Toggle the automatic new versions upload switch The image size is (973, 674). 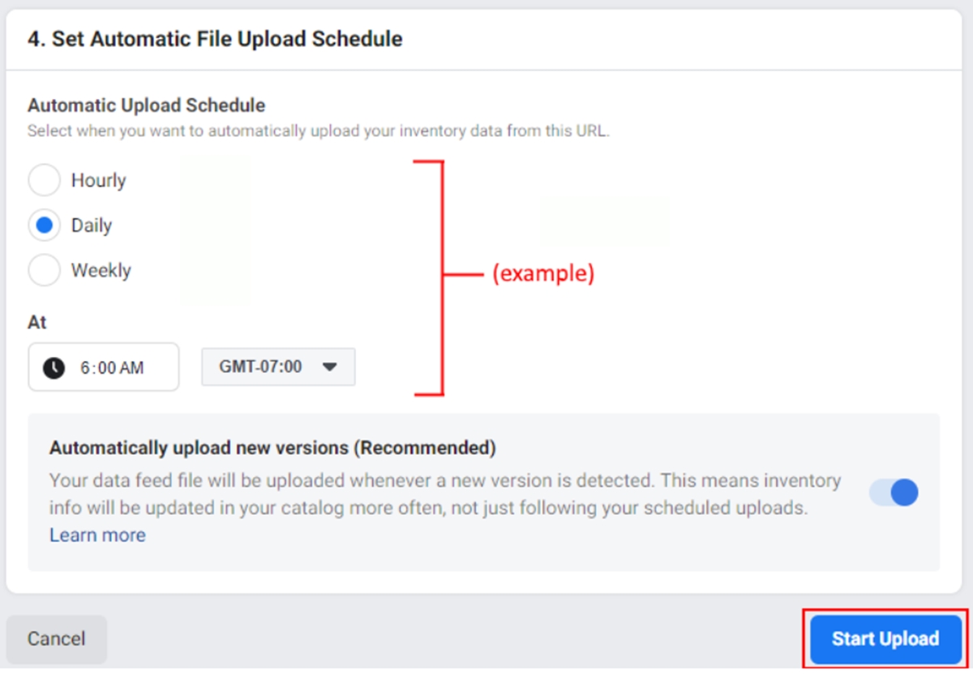coord(894,492)
